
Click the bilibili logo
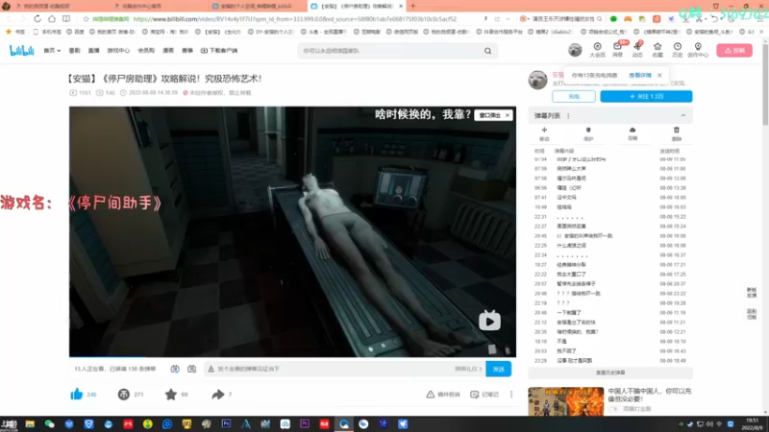pyautogui.click(x=21, y=51)
